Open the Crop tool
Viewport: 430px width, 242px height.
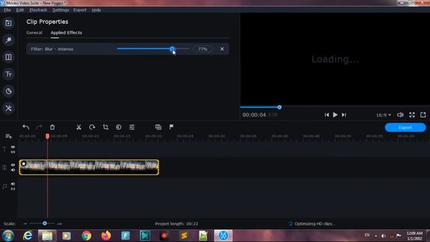(105, 127)
